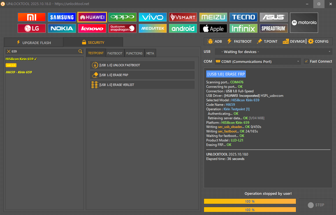336x215 pixels.
Task: Switch to the FASTBOOT sub-tab
Action: click(x=115, y=53)
